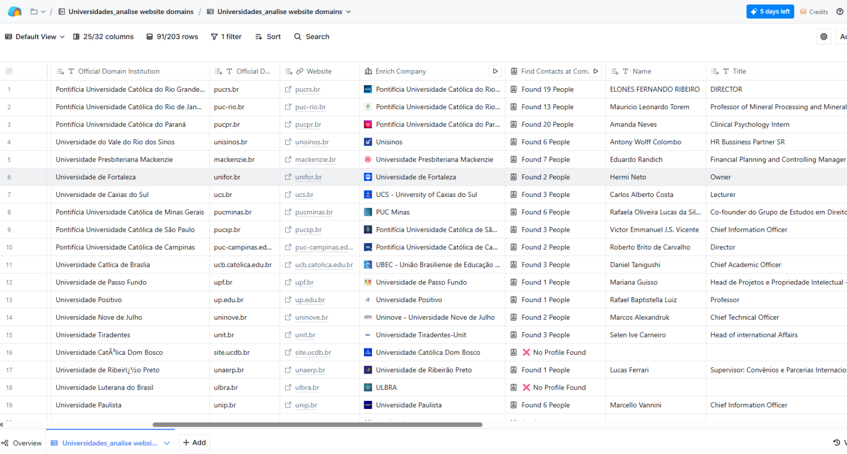Viewport: 847px width, 454px height.
Task: Open Official Domain Institution column header menu
Action: pos(130,71)
